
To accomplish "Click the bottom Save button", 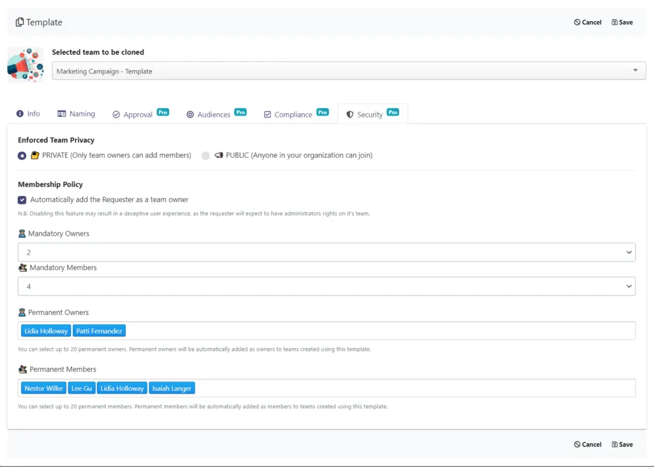I will pyautogui.click(x=622, y=445).
